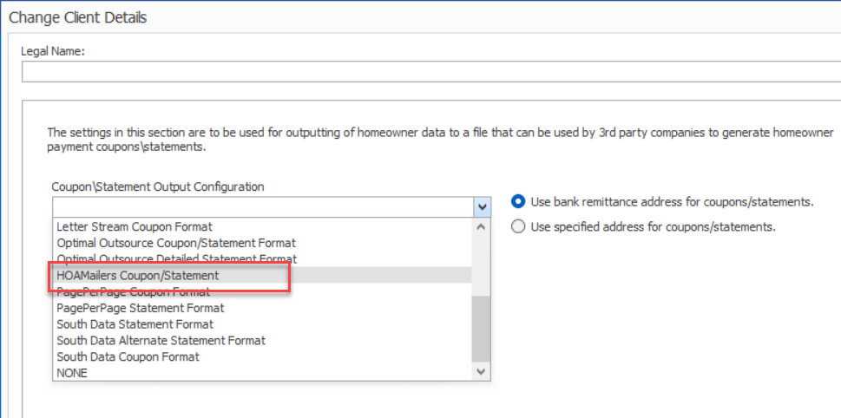Select PagePerPage Statement Format
This screenshot has height=418, width=841.
coord(141,308)
